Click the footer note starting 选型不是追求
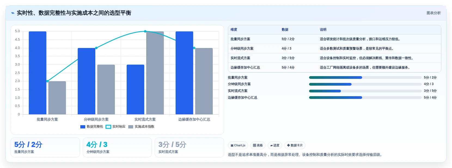This screenshot has height=168, width=452. [306, 155]
